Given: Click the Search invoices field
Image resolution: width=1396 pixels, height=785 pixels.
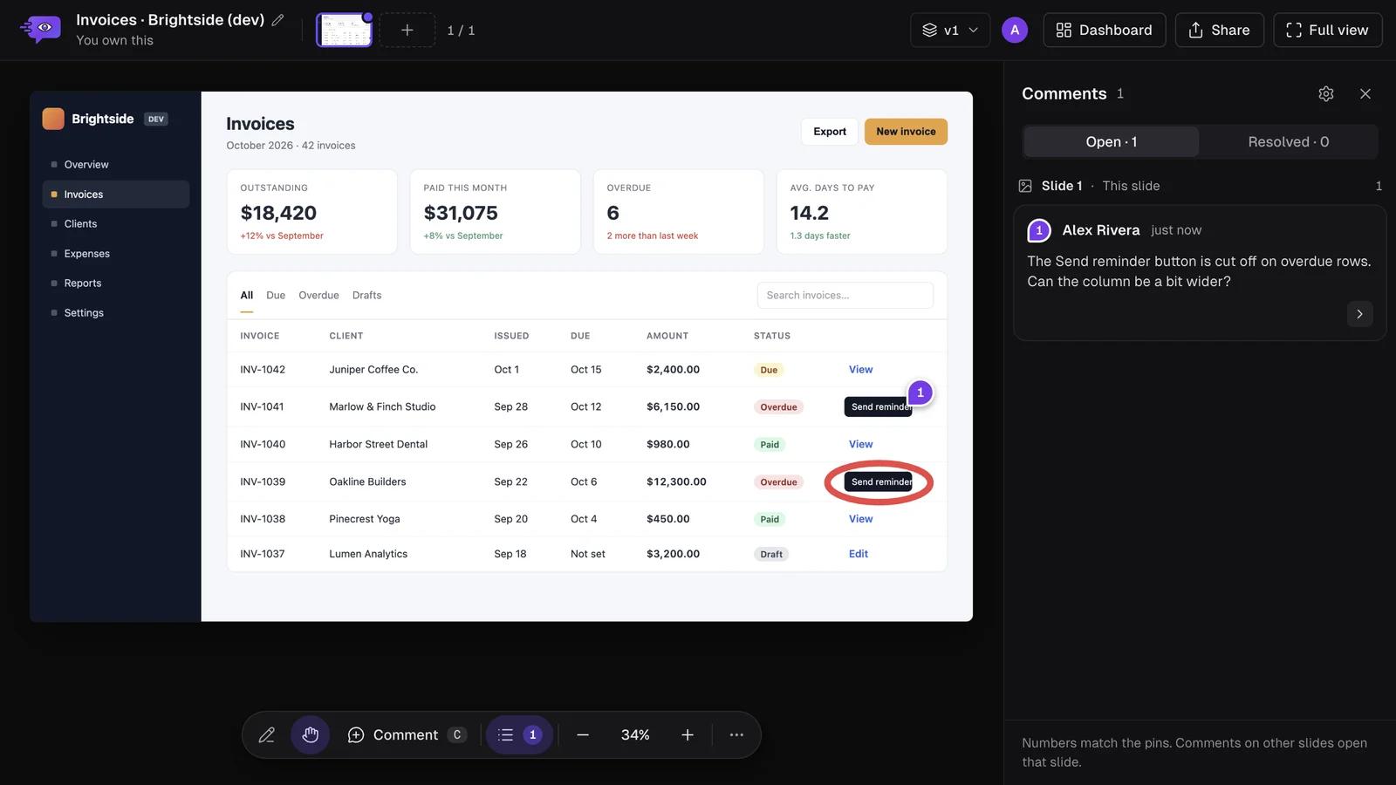Looking at the screenshot, I should coord(845,295).
